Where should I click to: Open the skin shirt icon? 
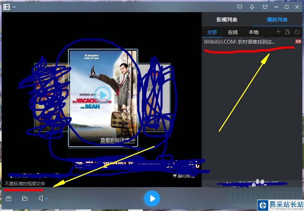click(x=265, y=7)
